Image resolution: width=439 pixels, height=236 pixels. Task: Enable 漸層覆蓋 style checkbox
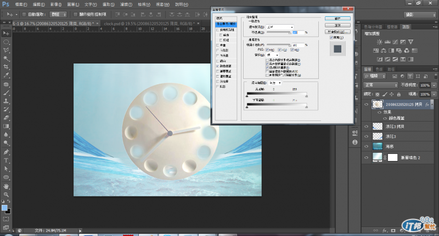pos(217,71)
